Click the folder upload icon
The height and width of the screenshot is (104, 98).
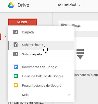16,54
